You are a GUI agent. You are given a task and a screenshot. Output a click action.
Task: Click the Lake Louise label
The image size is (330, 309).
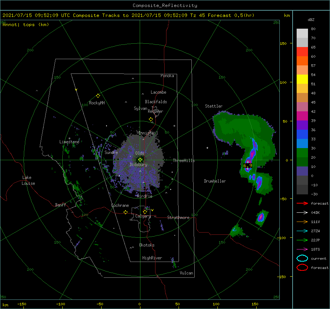[28, 180]
